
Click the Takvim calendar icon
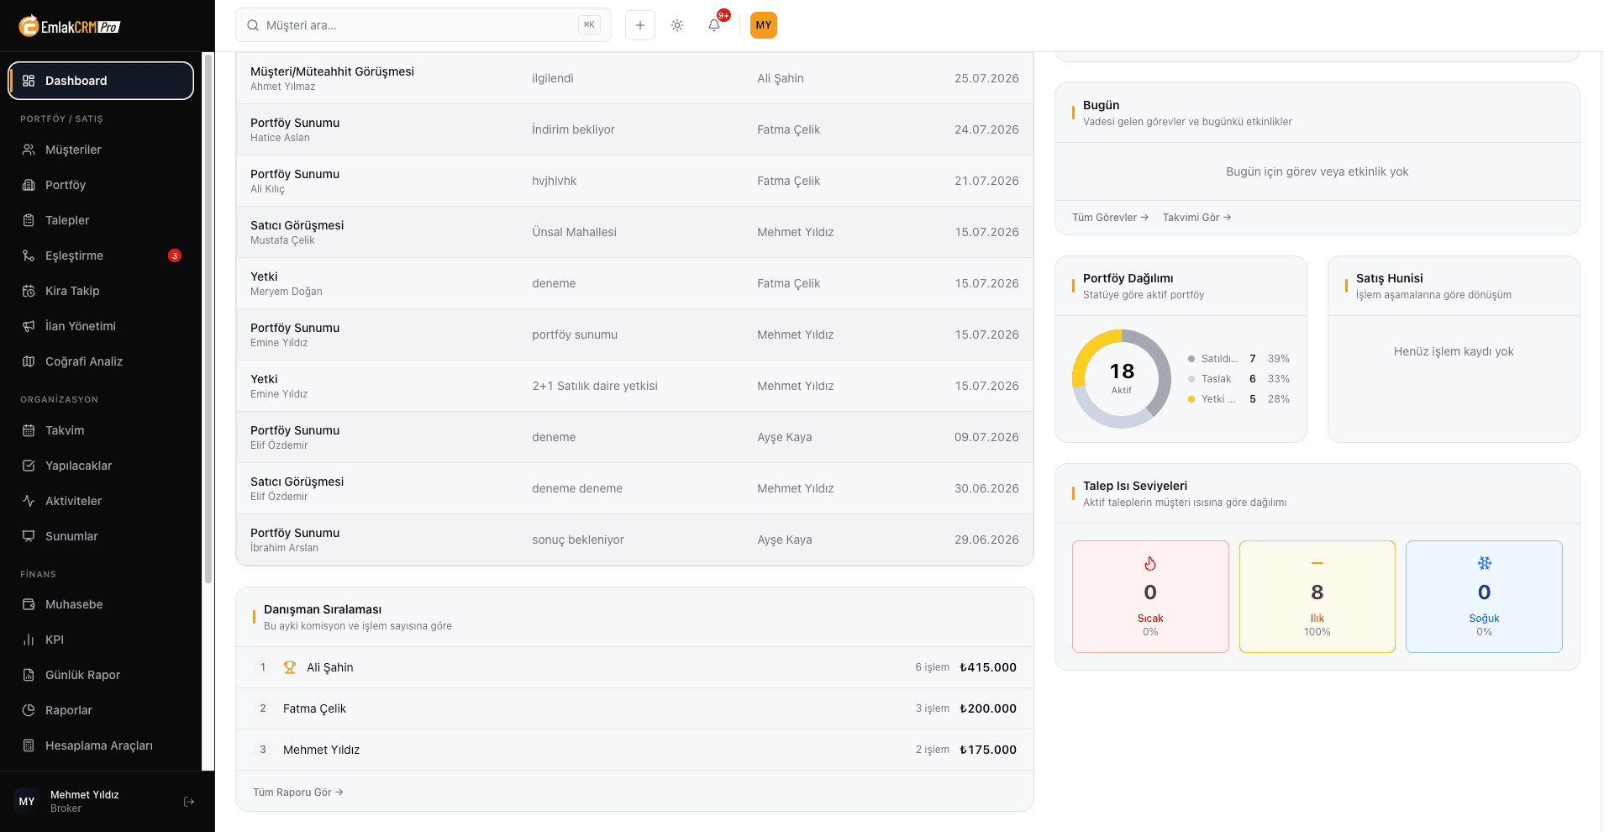pos(29,430)
